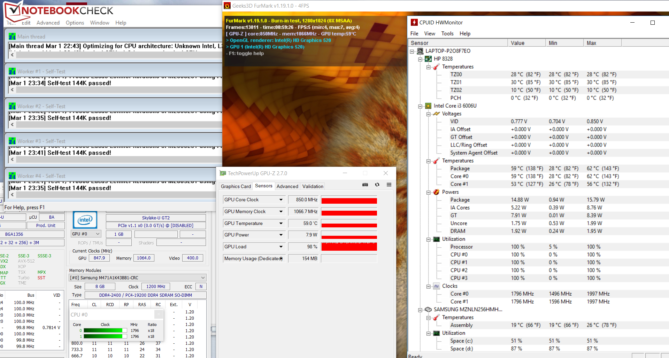Open the GPU Temperature sensor dropdown
Viewport: 669px width, 358px height.
pyautogui.click(x=281, y=223)
